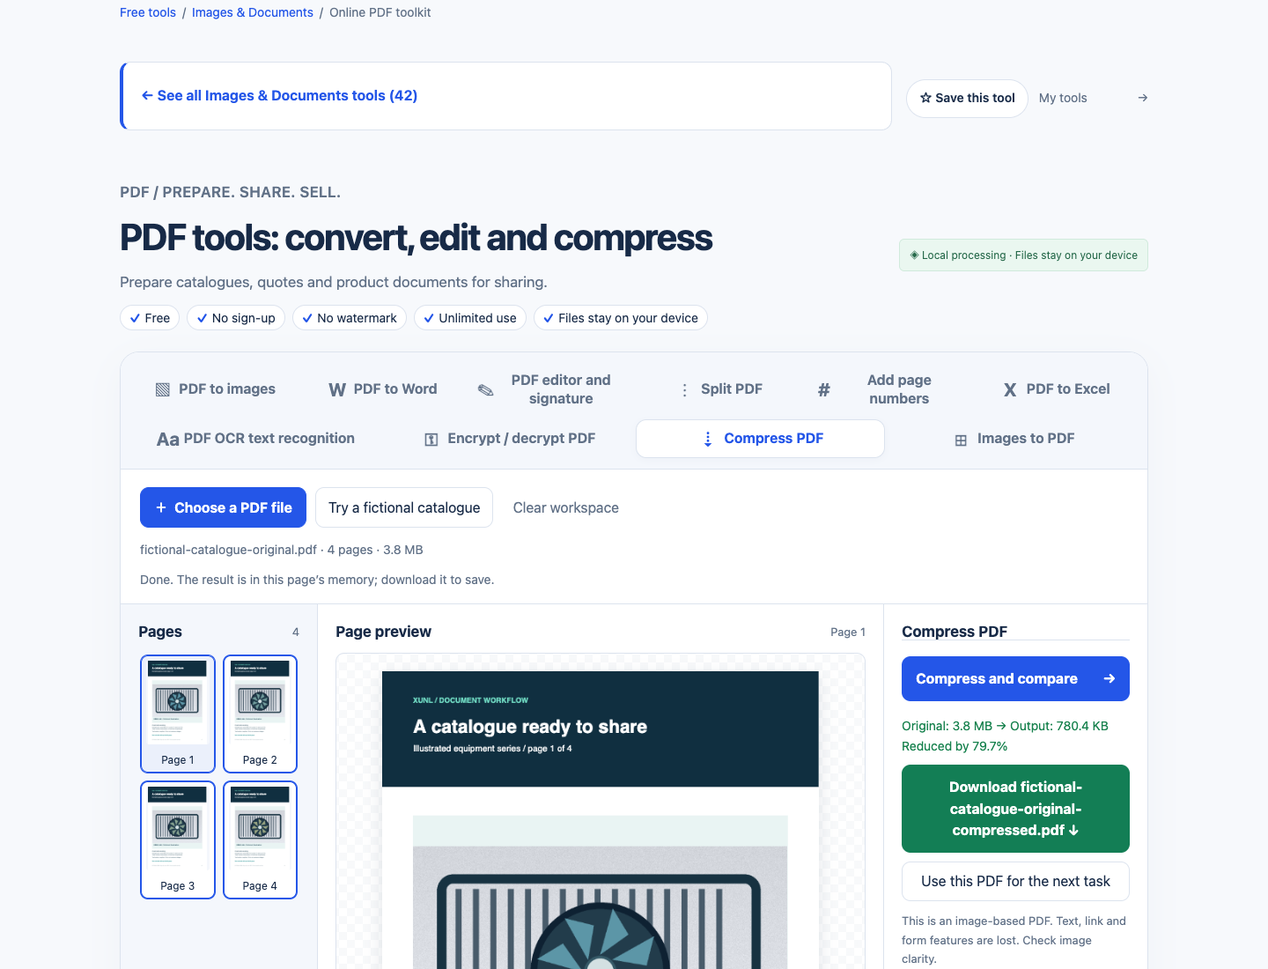Open the PDF to Word tab
Image resolution: width=1268 pixels, height=969 pixels.
pyautogui.click(x=383, y=389)
